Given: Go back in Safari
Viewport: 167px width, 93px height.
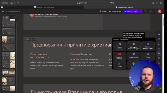Looking at the screenshot, I should coord(19,3).
